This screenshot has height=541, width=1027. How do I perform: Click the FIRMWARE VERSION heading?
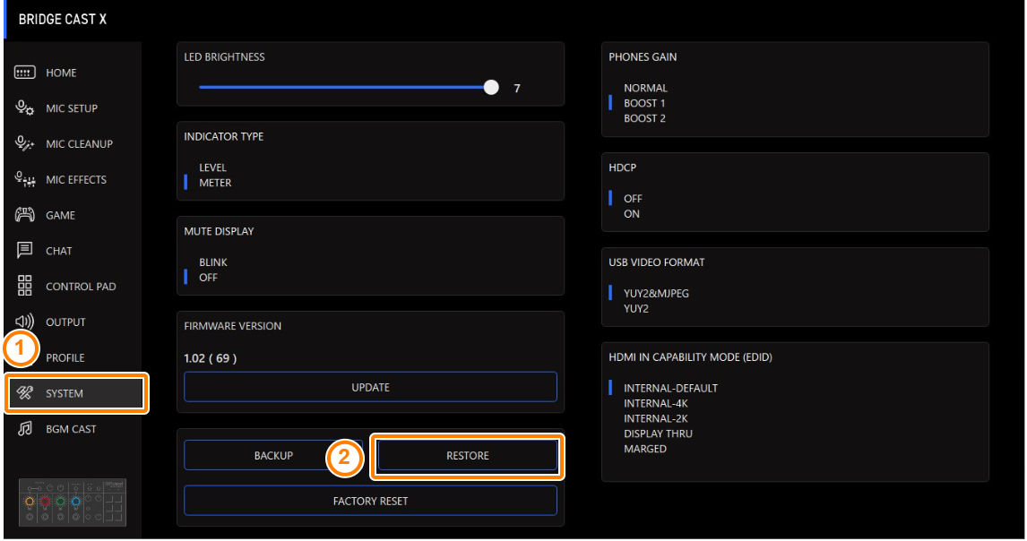point(232,325)
